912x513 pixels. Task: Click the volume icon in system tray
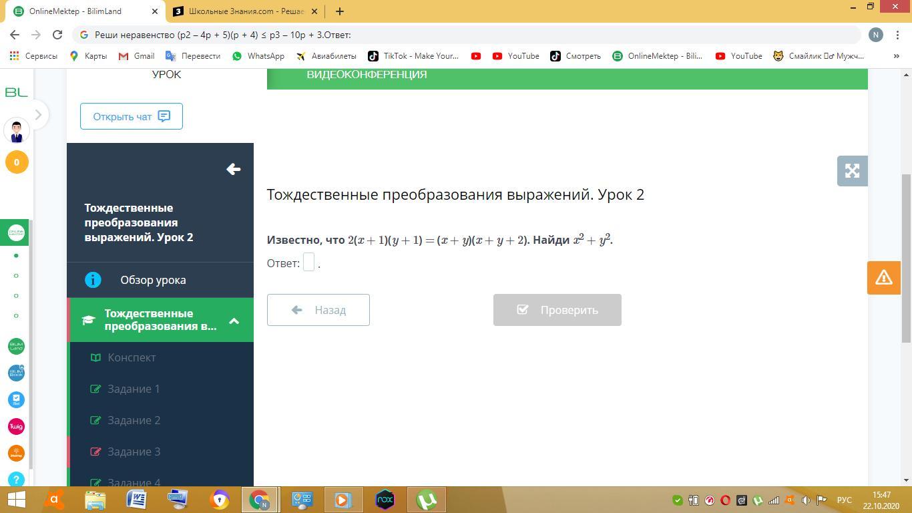coord(806,500)
